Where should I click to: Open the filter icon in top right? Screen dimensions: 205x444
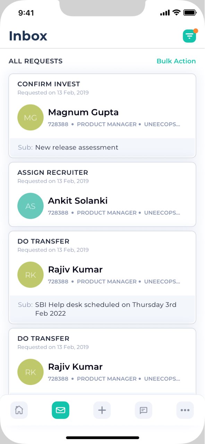pos(189,36)
